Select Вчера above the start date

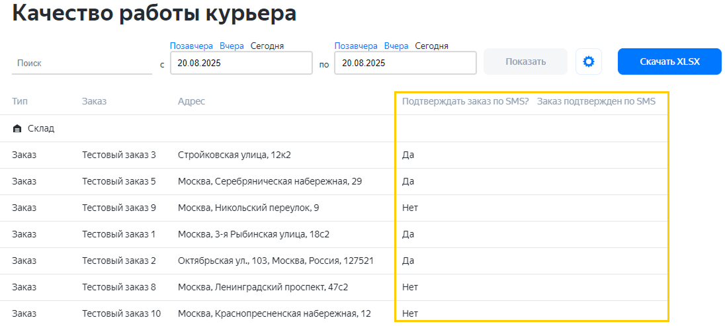pyautogui.click(x=232, y=46)
